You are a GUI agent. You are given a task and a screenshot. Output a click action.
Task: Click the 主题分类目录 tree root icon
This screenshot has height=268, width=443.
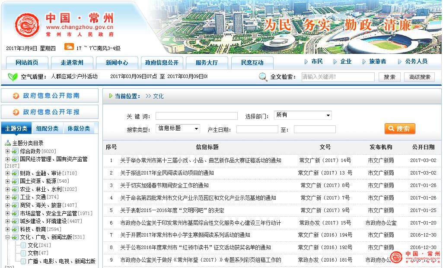[x=8, y=143]
